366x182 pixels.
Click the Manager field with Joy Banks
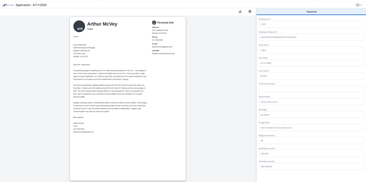coord(311,115)
